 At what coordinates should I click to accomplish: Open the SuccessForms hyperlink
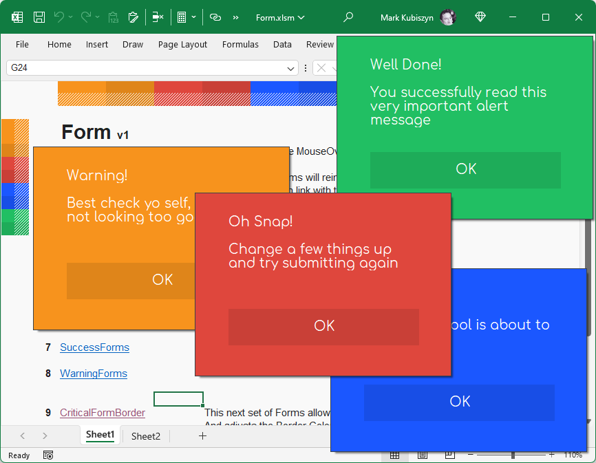coord(94,347)
